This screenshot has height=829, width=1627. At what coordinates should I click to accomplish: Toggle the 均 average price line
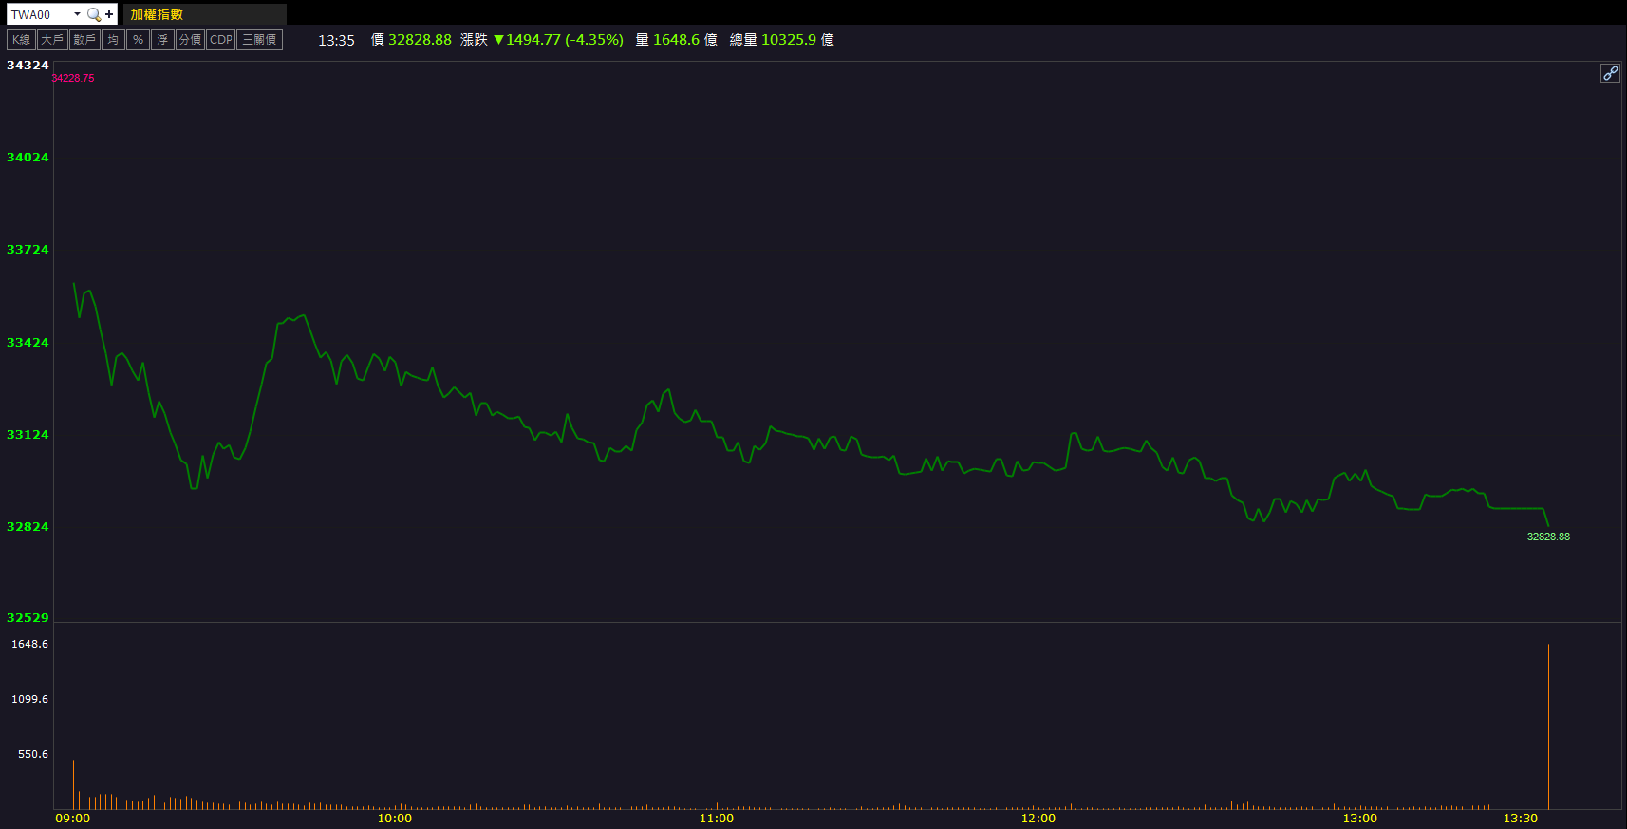point(113,40)
